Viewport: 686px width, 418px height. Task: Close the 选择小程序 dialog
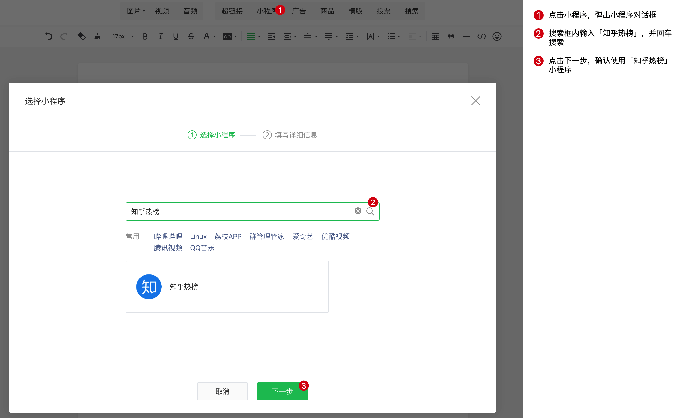point(476,101)
